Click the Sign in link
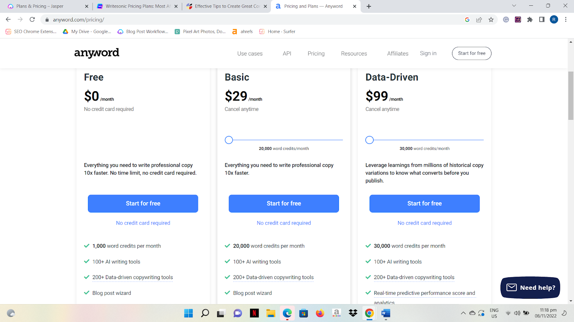 (x=428, y=53)
